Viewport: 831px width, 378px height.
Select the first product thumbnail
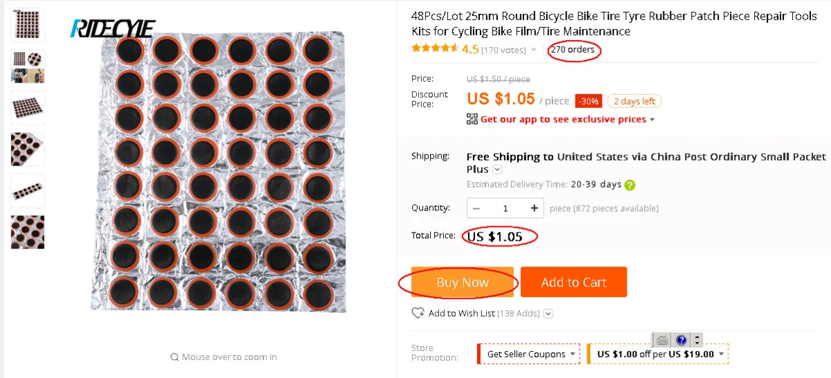tap(28, 25)
